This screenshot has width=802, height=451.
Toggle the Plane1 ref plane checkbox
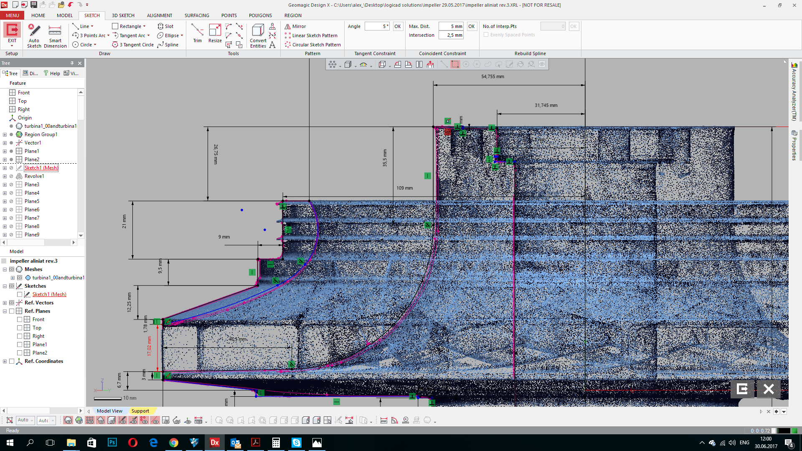click(20, 345)
